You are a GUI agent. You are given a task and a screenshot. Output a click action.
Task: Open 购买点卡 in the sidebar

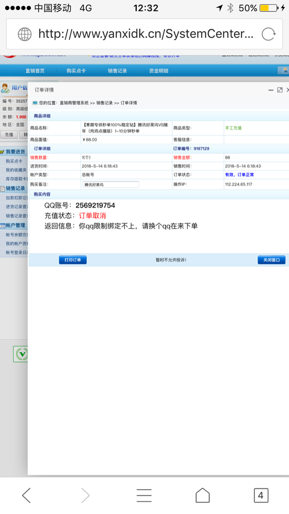pos(14,161)
